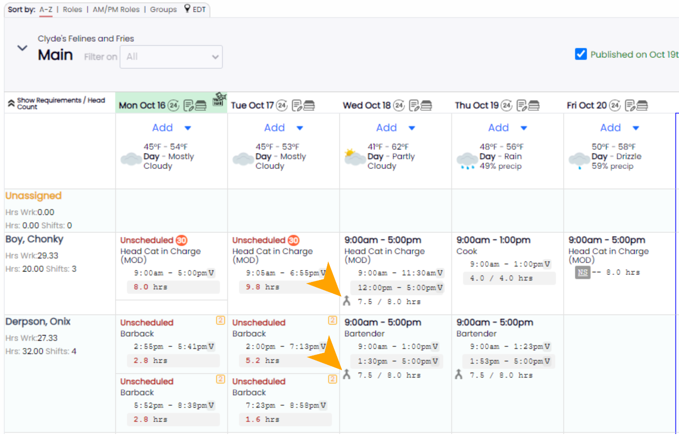
Task: Click the V badge beside 9:00am - 1:23pm punch
Action: [x=547, y=346]
